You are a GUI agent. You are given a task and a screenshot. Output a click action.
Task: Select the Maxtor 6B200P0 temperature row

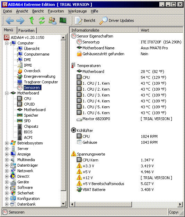tap(127, 119)
